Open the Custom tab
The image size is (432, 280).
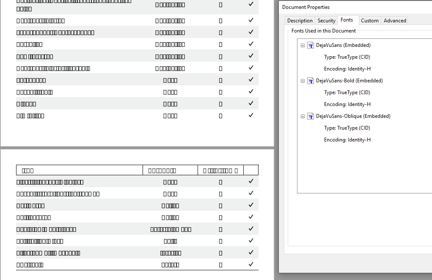pyautogui.click(x=369, y=20)
